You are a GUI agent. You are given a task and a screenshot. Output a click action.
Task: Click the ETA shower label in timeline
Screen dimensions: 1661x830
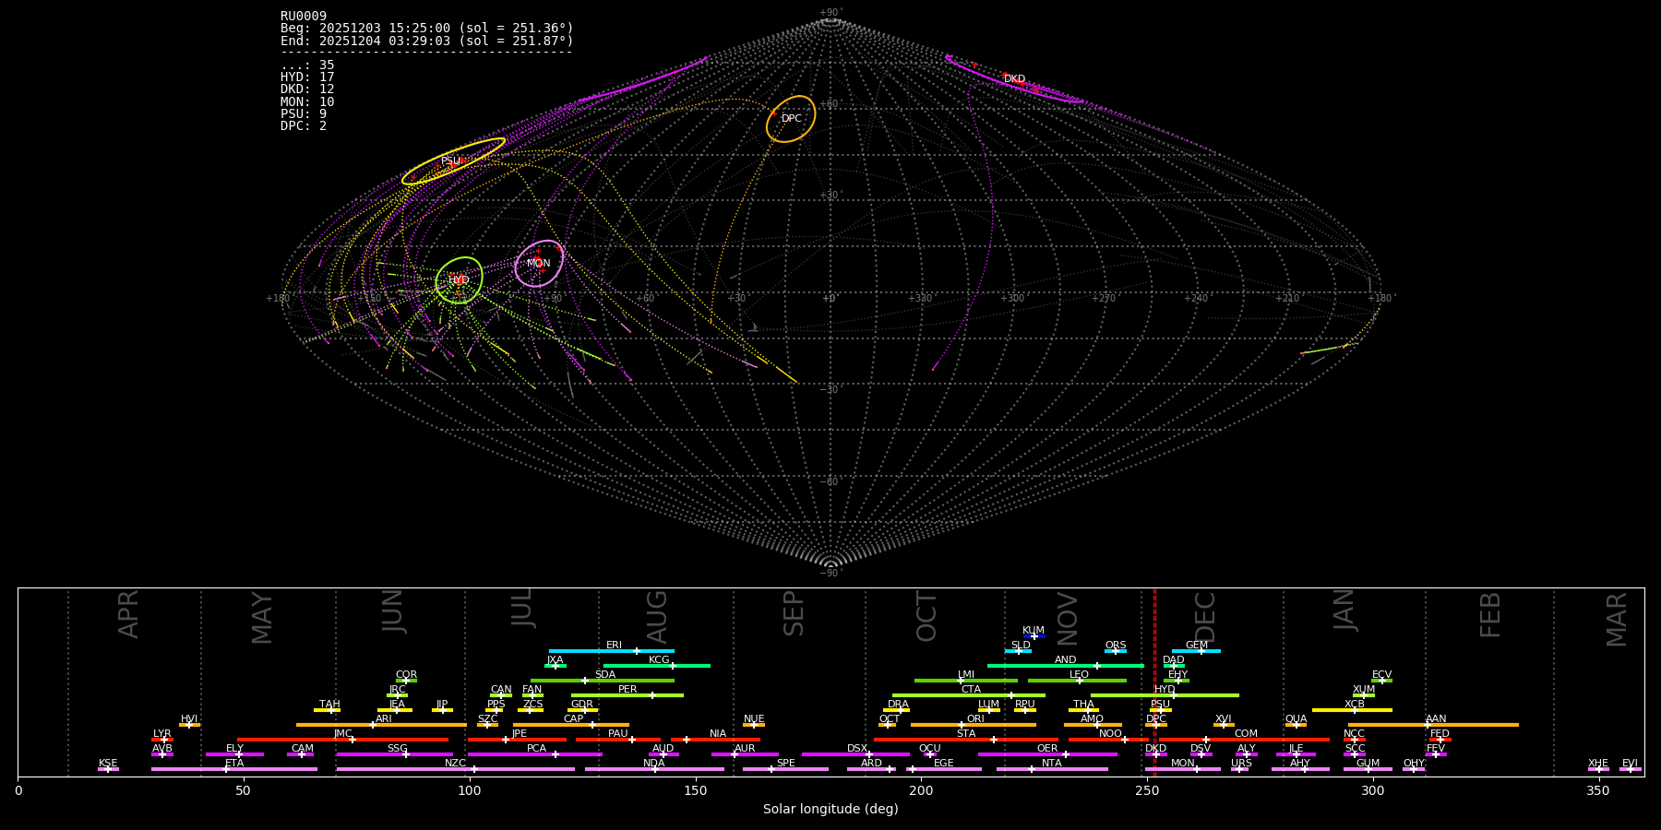tap(234, 764)
